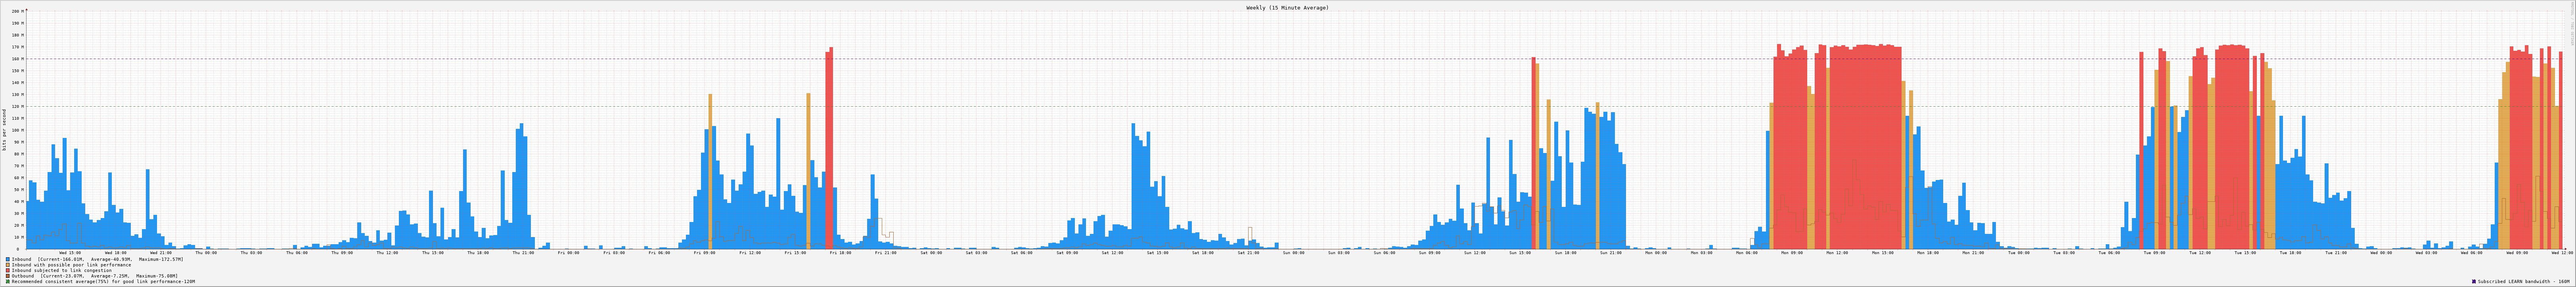Click the Sat 12:00 time axis label
The height and width of the screenshot is (287, 2576).
1112,253
